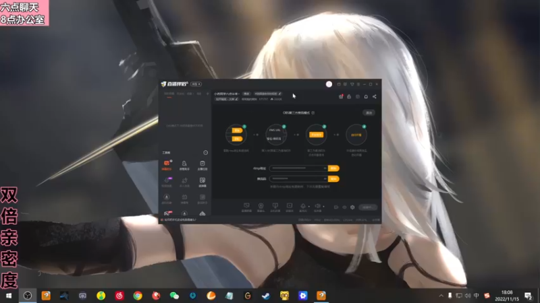The width and height of the screenshot is (540, 303).
Task: Add camera source in bottom toolbar
Action: tap(261, 207)
